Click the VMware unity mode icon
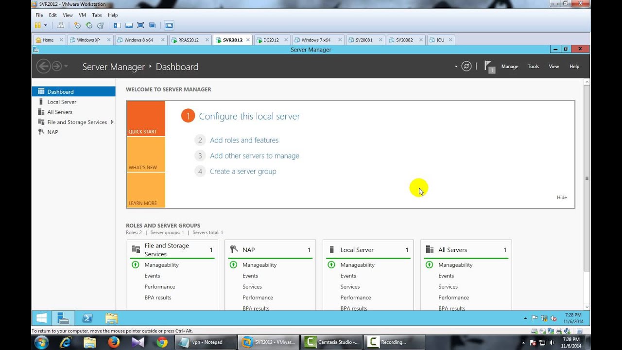 click(x=152, y=25)
